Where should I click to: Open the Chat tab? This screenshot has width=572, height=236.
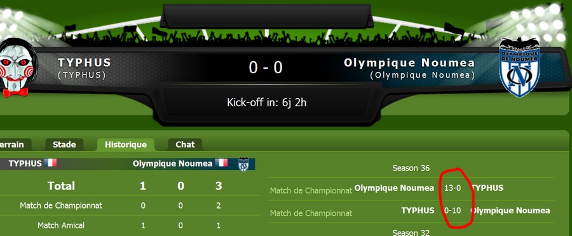coord(185,144)
